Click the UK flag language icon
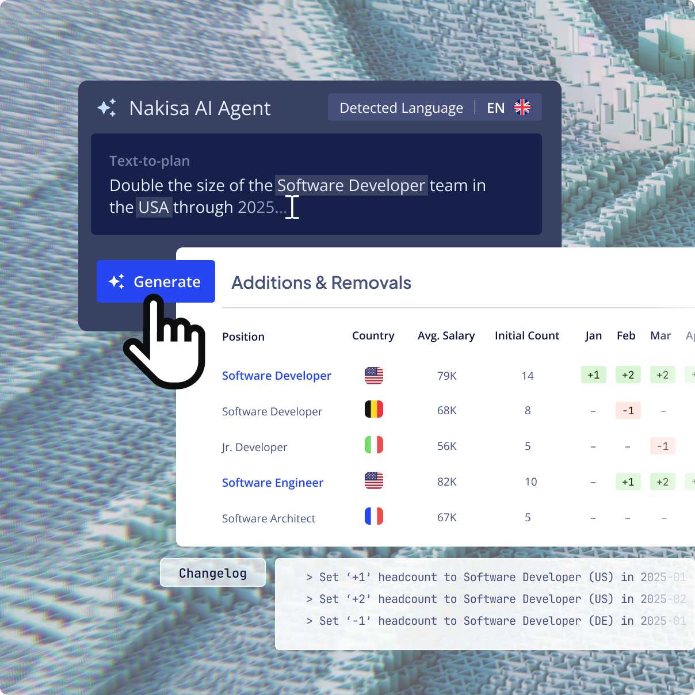Viewport: 695px width, 695px height. pyautogui.click(x=522, y=107)
